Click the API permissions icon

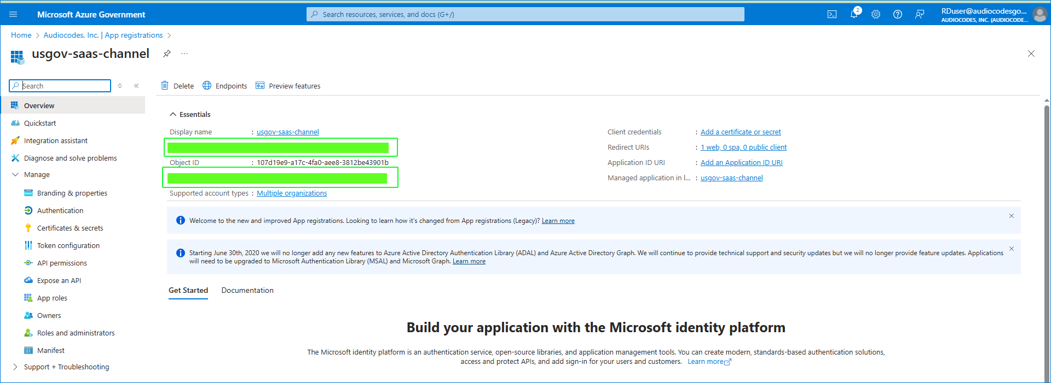tap(28, 263)
